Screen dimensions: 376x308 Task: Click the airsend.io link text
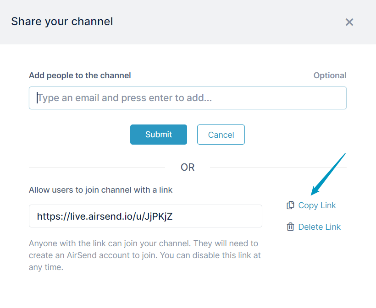click(x=105, y=216)
